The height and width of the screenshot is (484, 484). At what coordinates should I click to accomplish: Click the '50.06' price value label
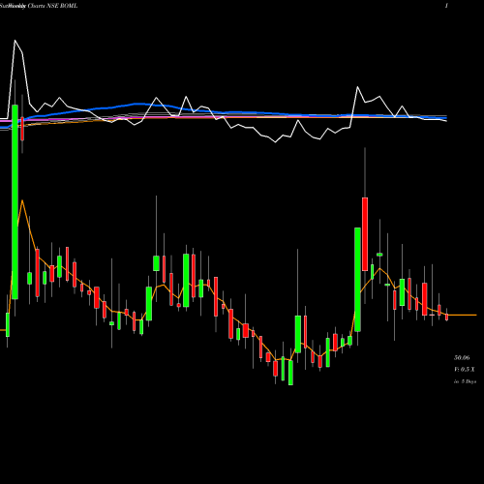click(462, 357)
